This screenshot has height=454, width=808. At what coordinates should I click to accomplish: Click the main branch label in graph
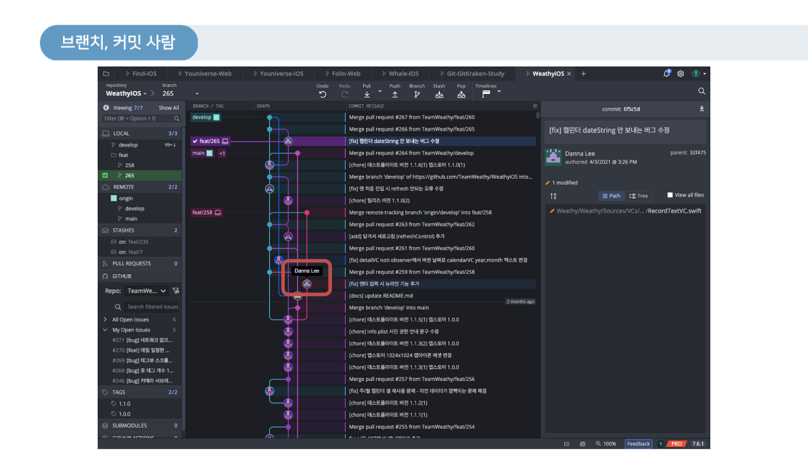[x=202, y=153]
